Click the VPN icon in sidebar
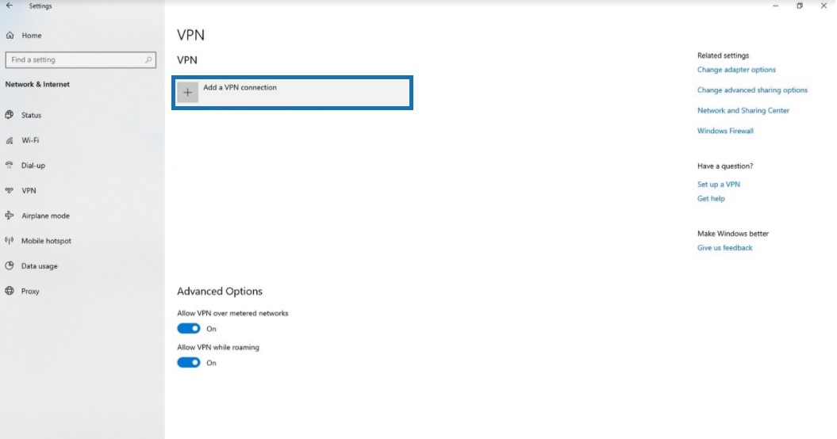 10,190
